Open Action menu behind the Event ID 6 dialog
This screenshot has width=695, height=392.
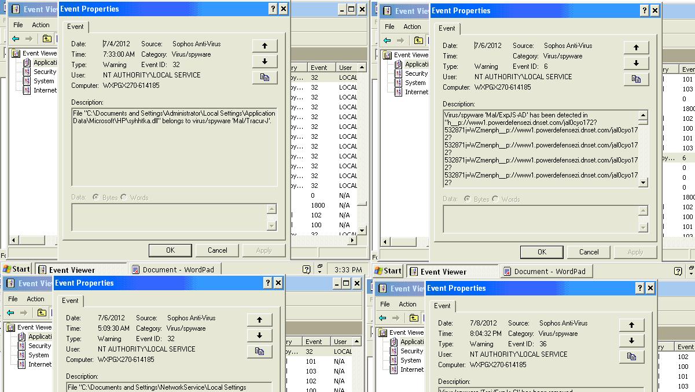click(x=412, y=27)
